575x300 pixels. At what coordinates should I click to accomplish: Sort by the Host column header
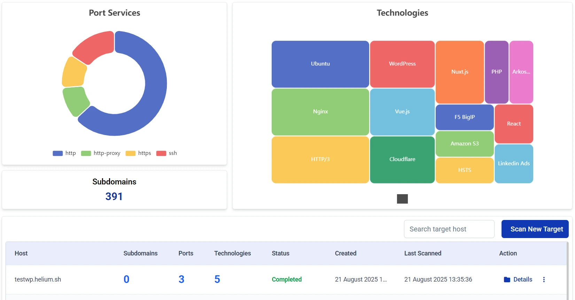(21, 253)
